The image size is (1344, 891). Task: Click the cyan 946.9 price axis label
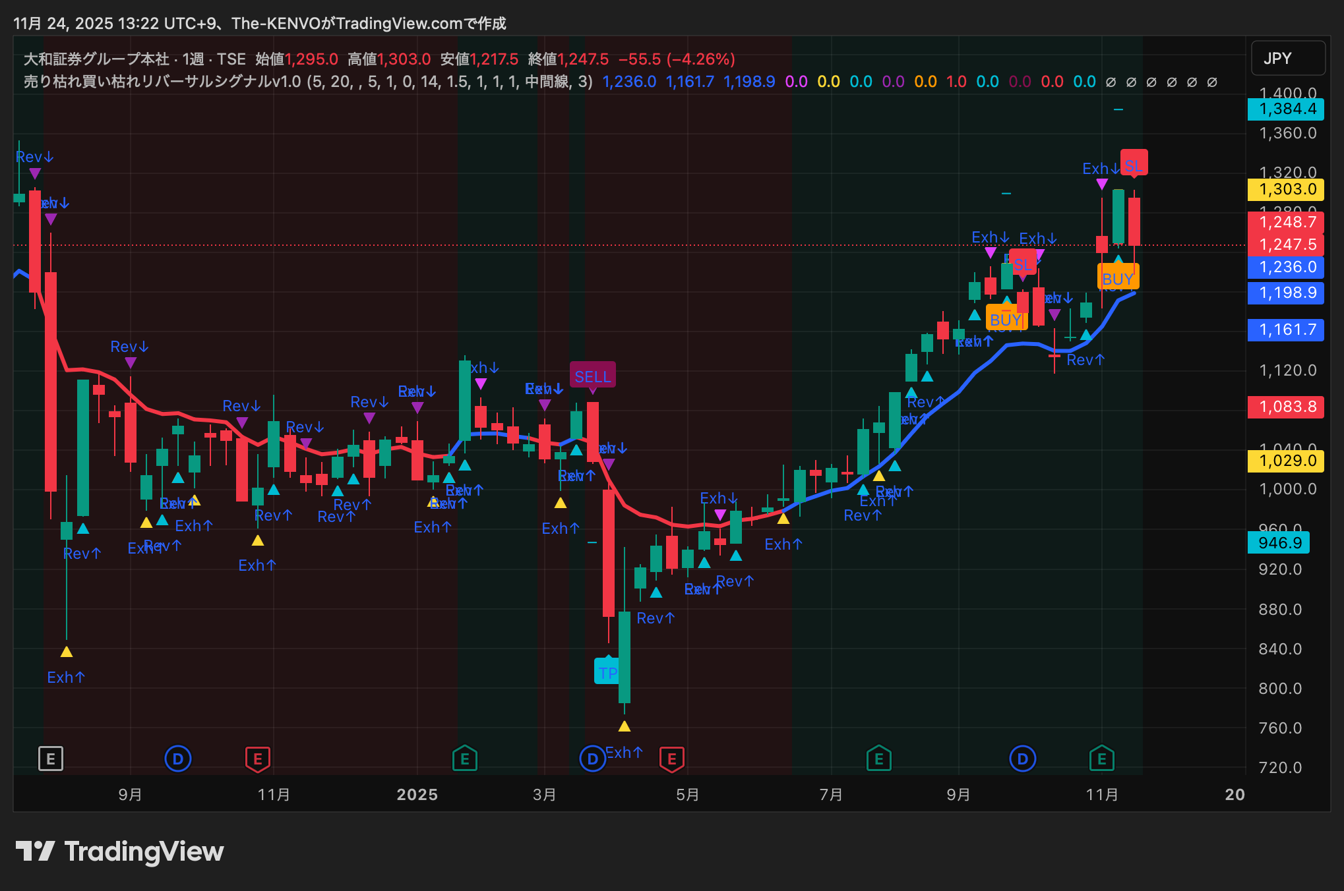click(1279, 543)
